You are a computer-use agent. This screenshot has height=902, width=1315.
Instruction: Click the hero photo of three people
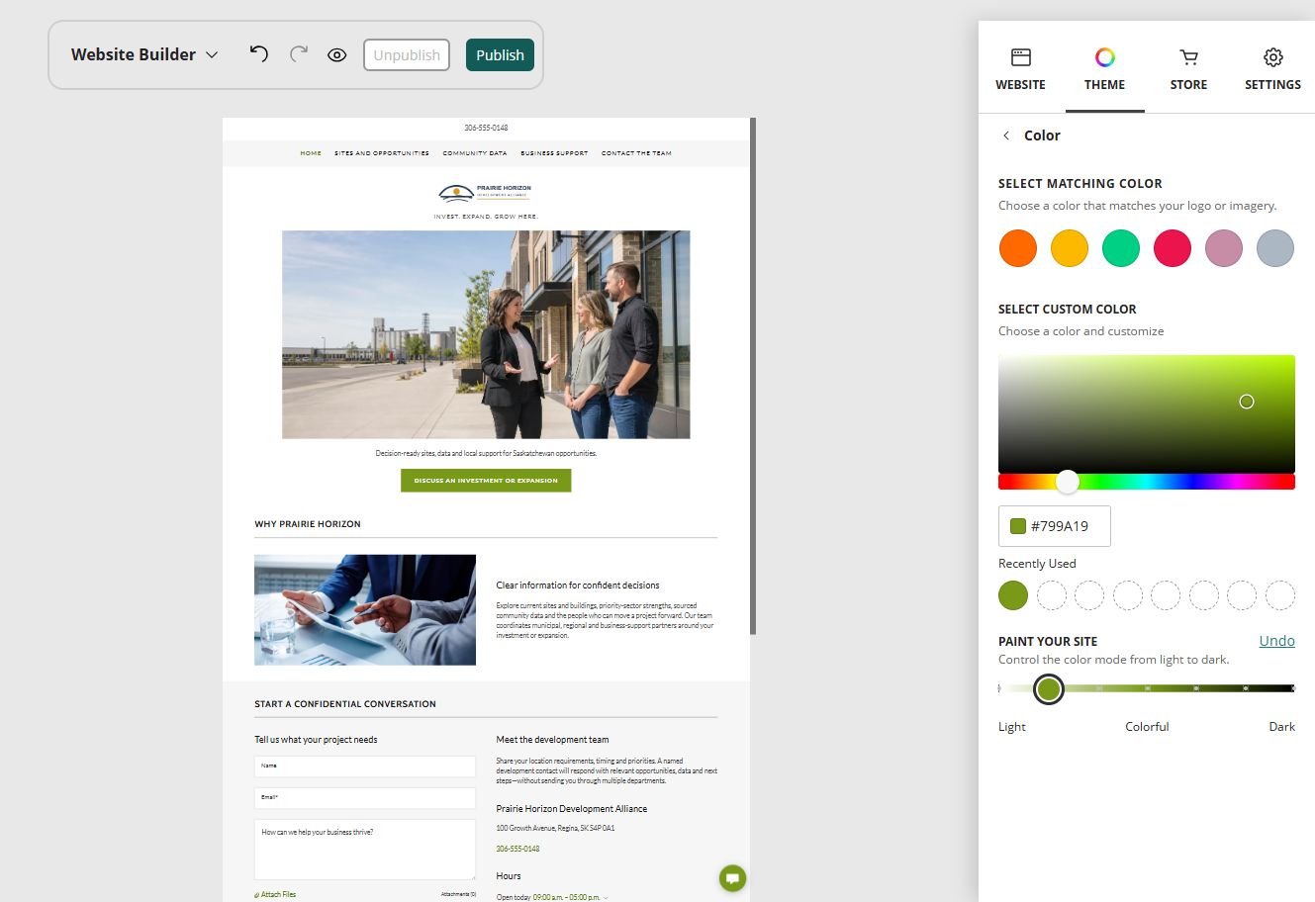pyautogui.click(x=486, y=334)
